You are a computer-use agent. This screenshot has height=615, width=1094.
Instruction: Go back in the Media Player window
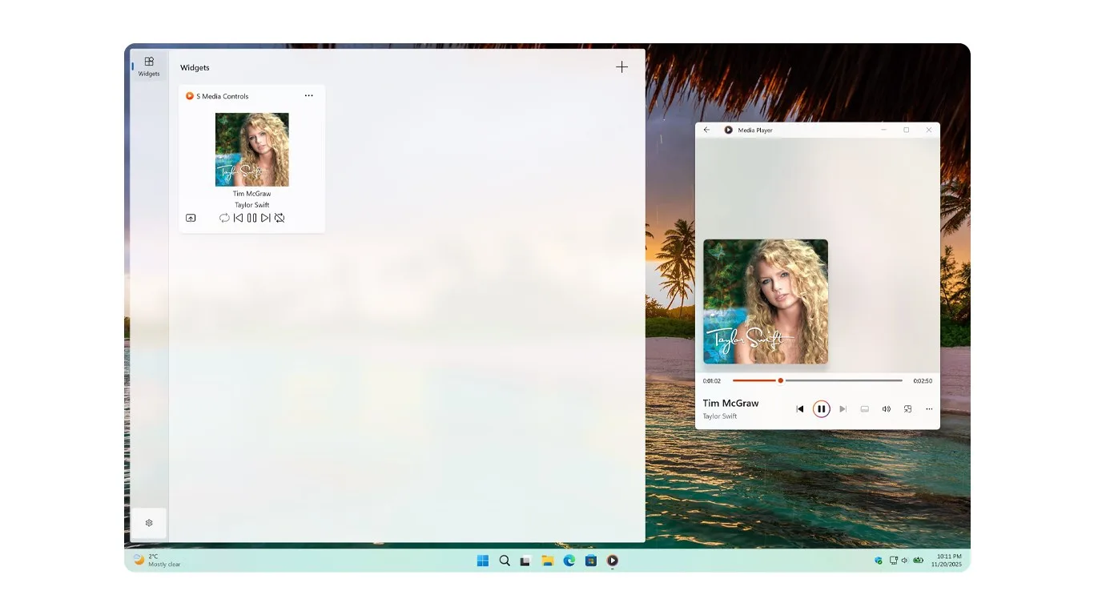[706, 130]
